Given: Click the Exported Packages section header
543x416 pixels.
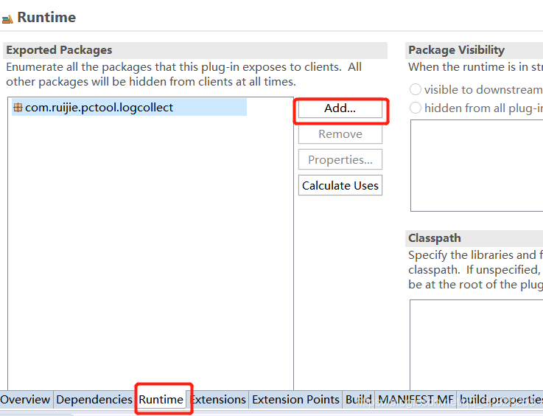Looking at the screenshot, I should [x=195, y=50].
